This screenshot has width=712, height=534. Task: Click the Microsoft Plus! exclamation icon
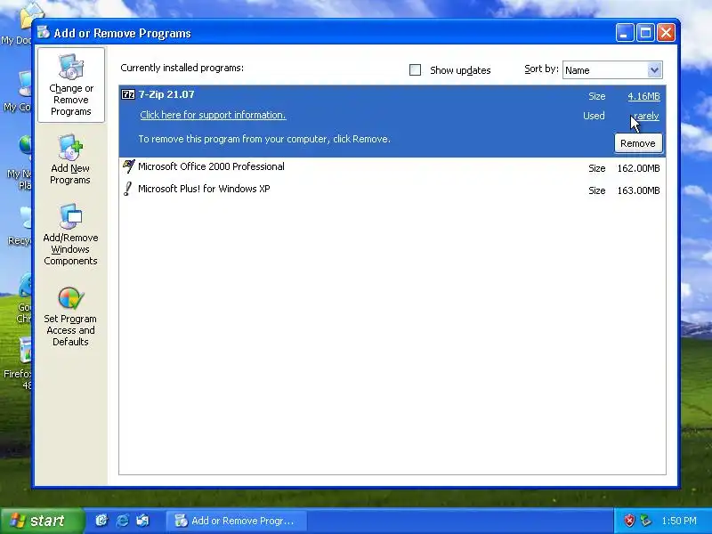click(128, 189)
